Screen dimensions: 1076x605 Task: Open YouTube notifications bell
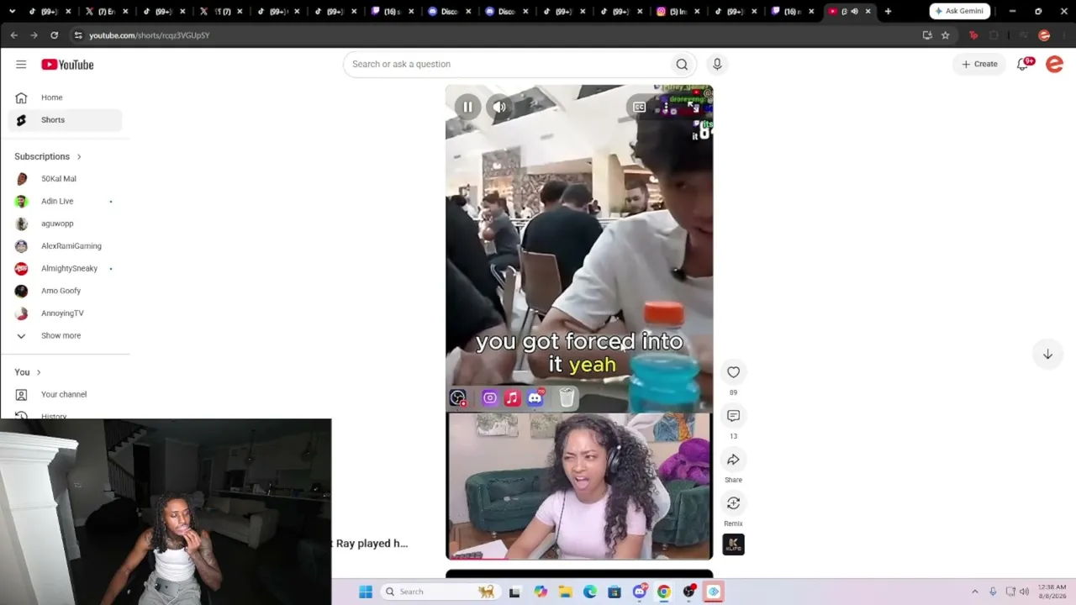pyautogui.click(x=1023, y=64)
